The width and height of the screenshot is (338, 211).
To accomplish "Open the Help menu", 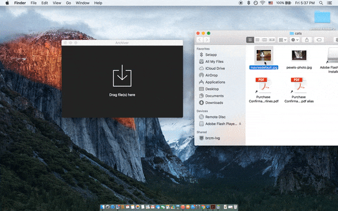I will click(98, 3).
